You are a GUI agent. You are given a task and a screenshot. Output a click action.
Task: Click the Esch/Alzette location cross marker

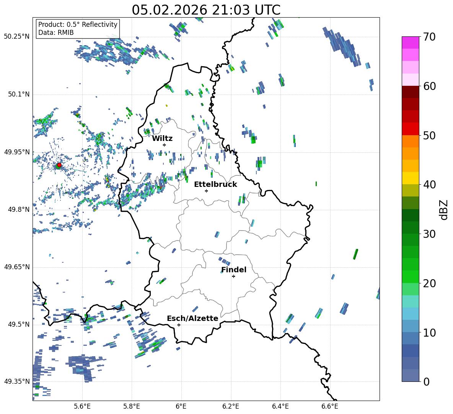[179, 325]
